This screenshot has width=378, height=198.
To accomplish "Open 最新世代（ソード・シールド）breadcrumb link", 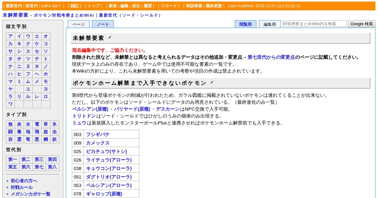I will (130, 15).
